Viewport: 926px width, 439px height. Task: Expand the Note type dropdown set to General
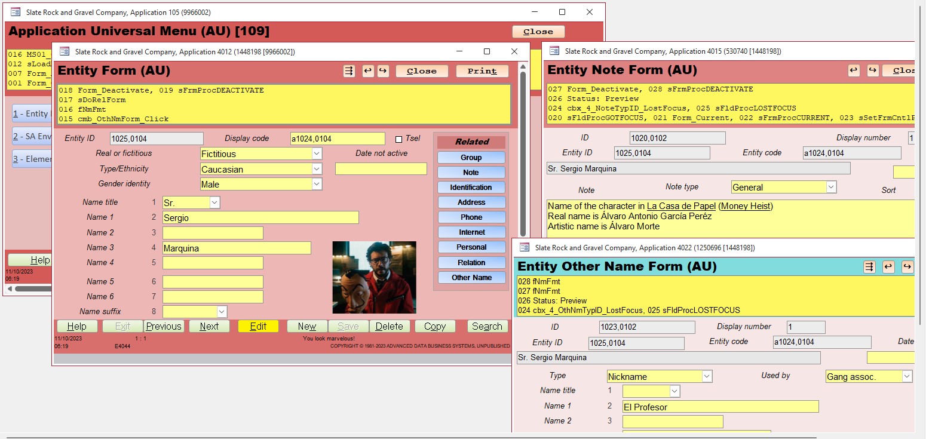tap(830, 188)
